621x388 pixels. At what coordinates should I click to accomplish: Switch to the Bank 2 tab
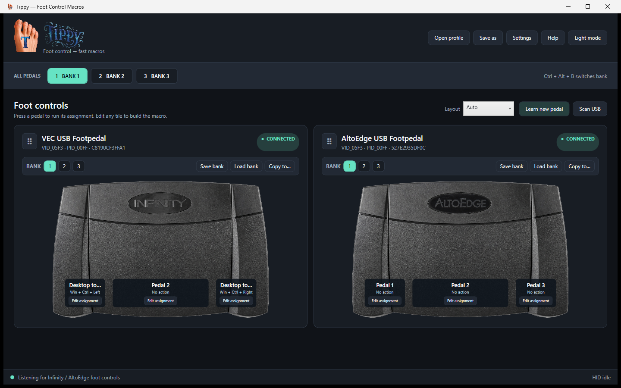pos(112,76)
